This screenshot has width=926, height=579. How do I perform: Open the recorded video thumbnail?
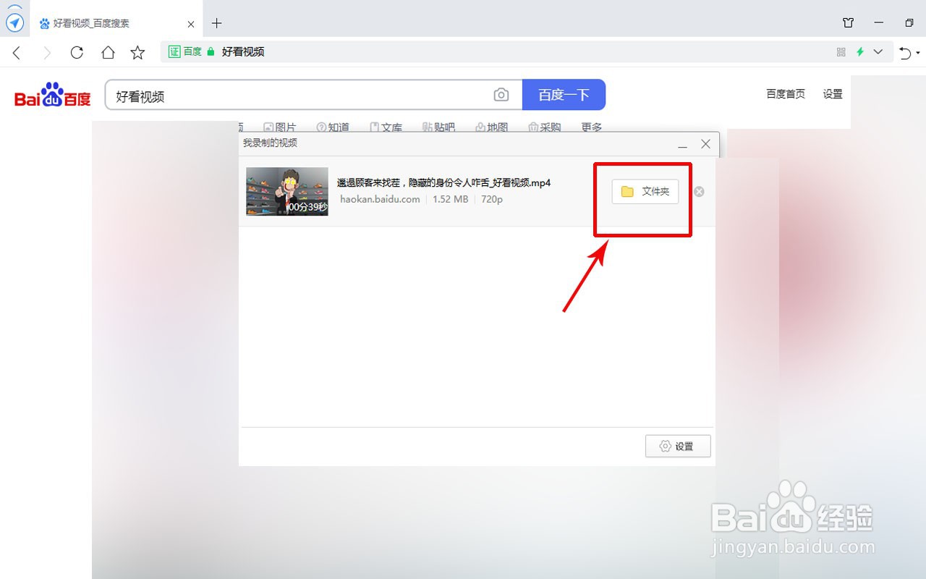click(287, 192)
